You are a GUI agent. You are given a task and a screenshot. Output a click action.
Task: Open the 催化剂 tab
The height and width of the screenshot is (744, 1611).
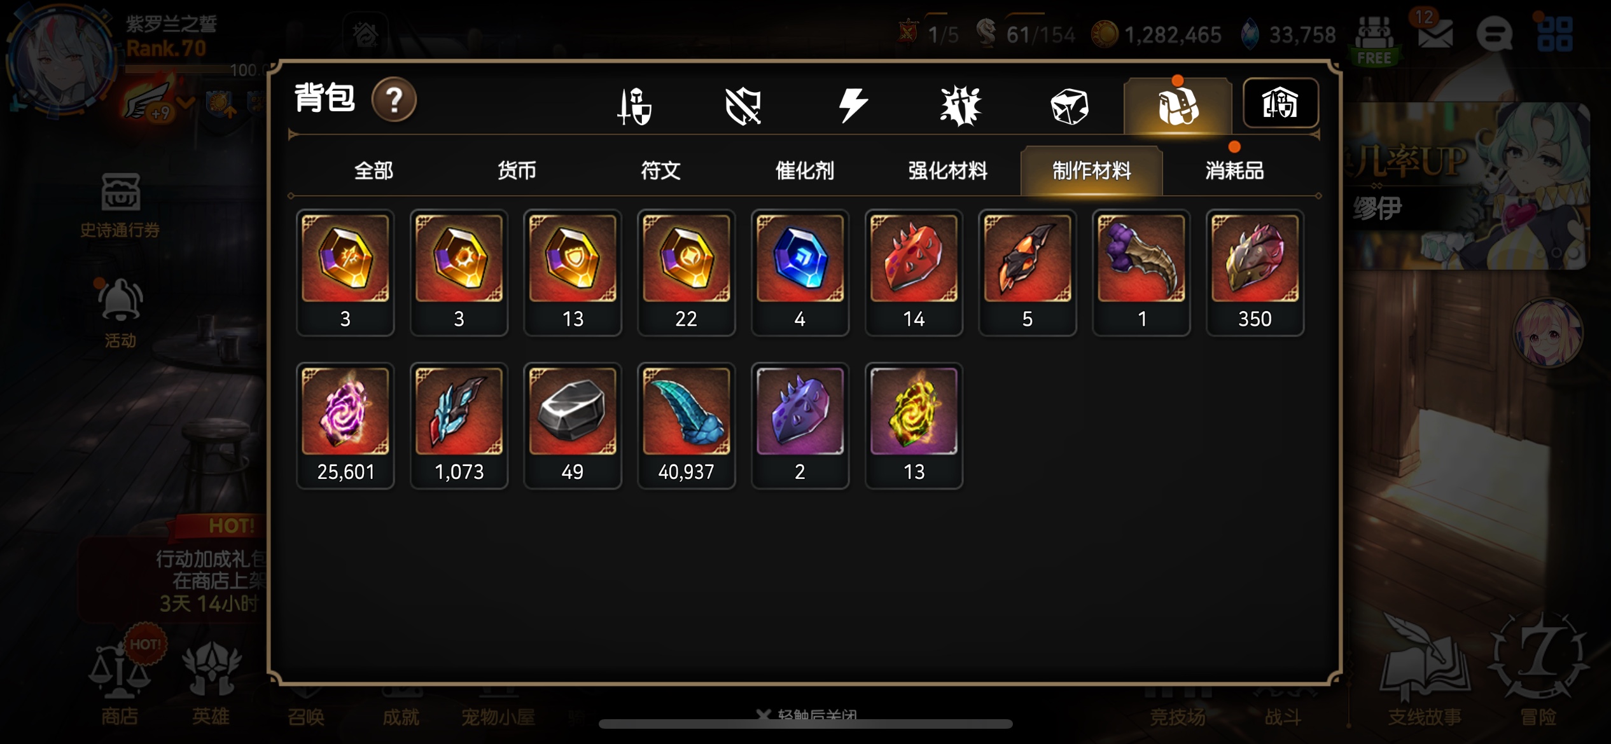point(804,170)
